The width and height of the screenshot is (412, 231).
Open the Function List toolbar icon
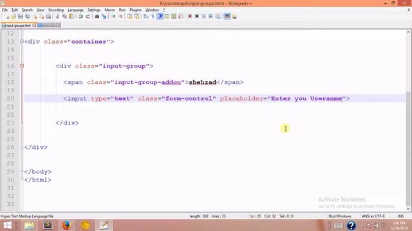[180, 17]
